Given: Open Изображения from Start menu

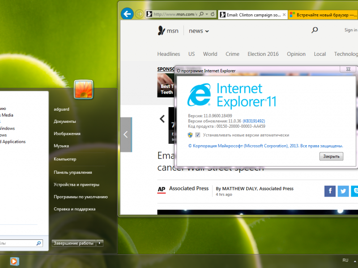Looking at the screenshot, I should pyautogui.click(x=67, y=134).
